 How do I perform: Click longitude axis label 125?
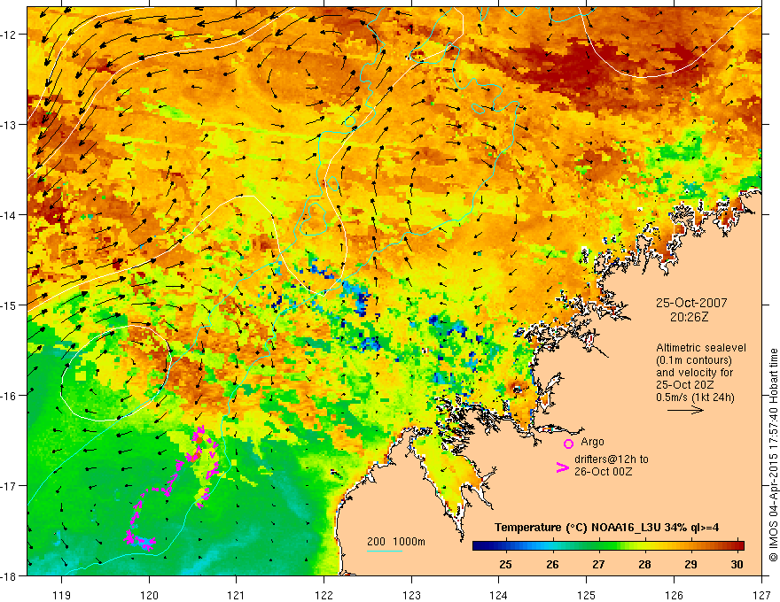coord(587,595)
